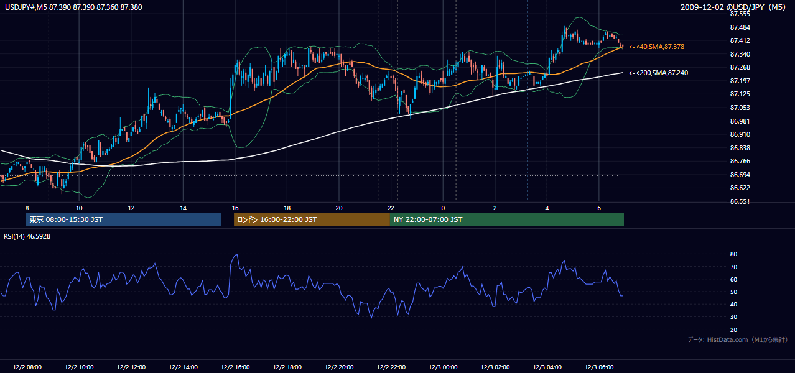Click the bottom time label 12/3 06:00
Image resolution: width=795 pixels, height=373 pixels.
(599, 367)
